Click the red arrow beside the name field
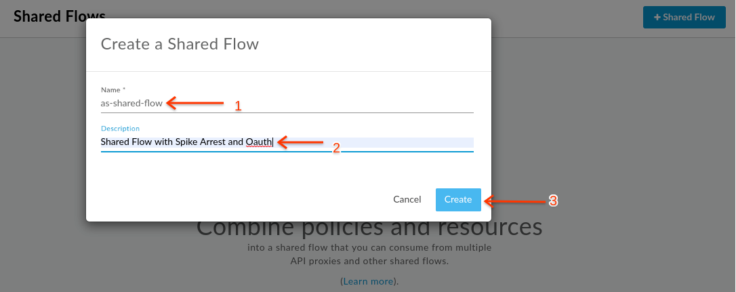Screen dimensions: 736x292 (195, 103)
